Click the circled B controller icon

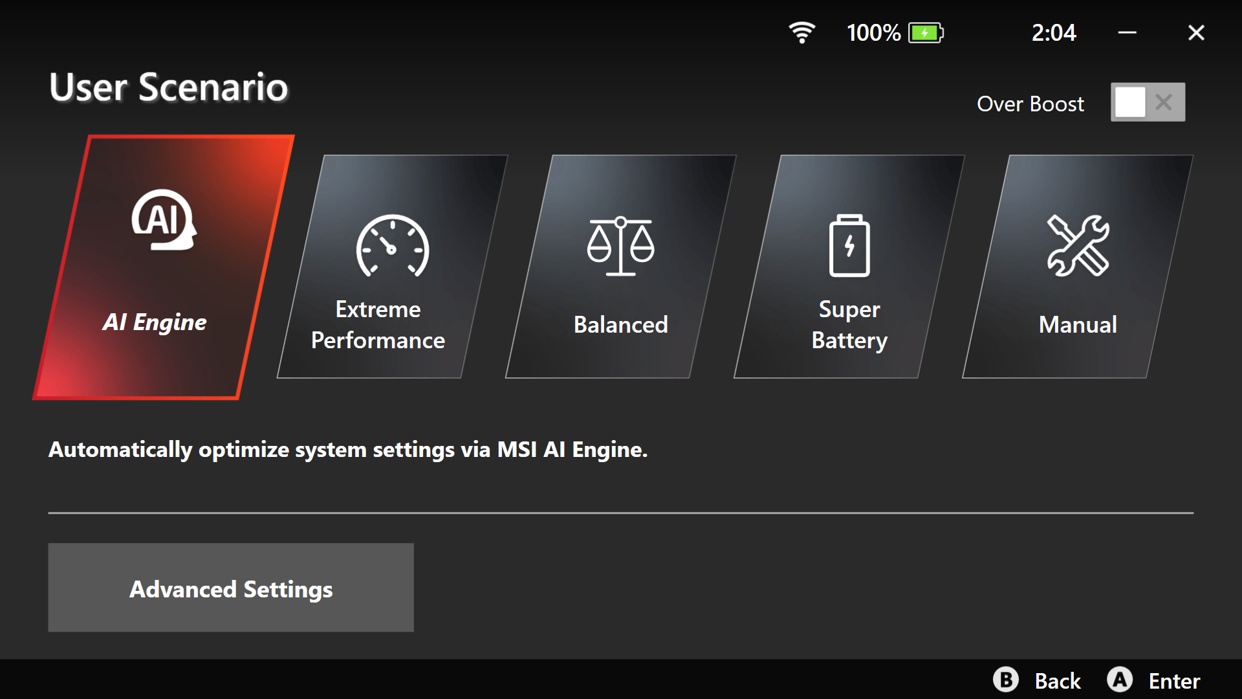click(1005, 680)
